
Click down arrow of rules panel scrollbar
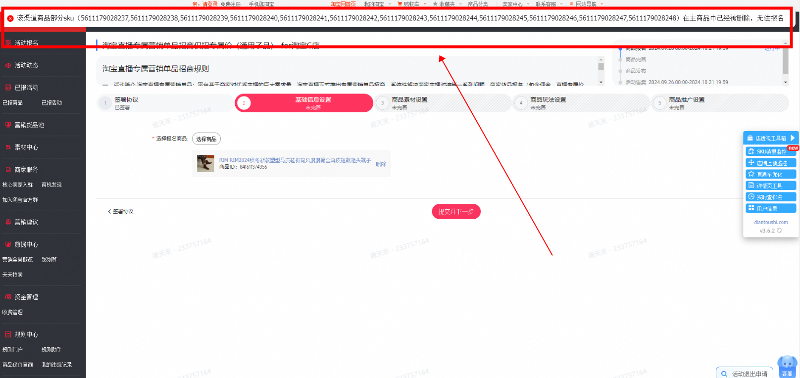pos(601,82)
